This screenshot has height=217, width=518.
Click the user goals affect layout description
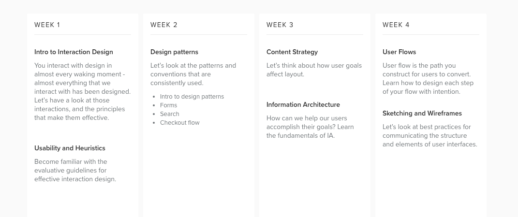[x=314, y=70]
